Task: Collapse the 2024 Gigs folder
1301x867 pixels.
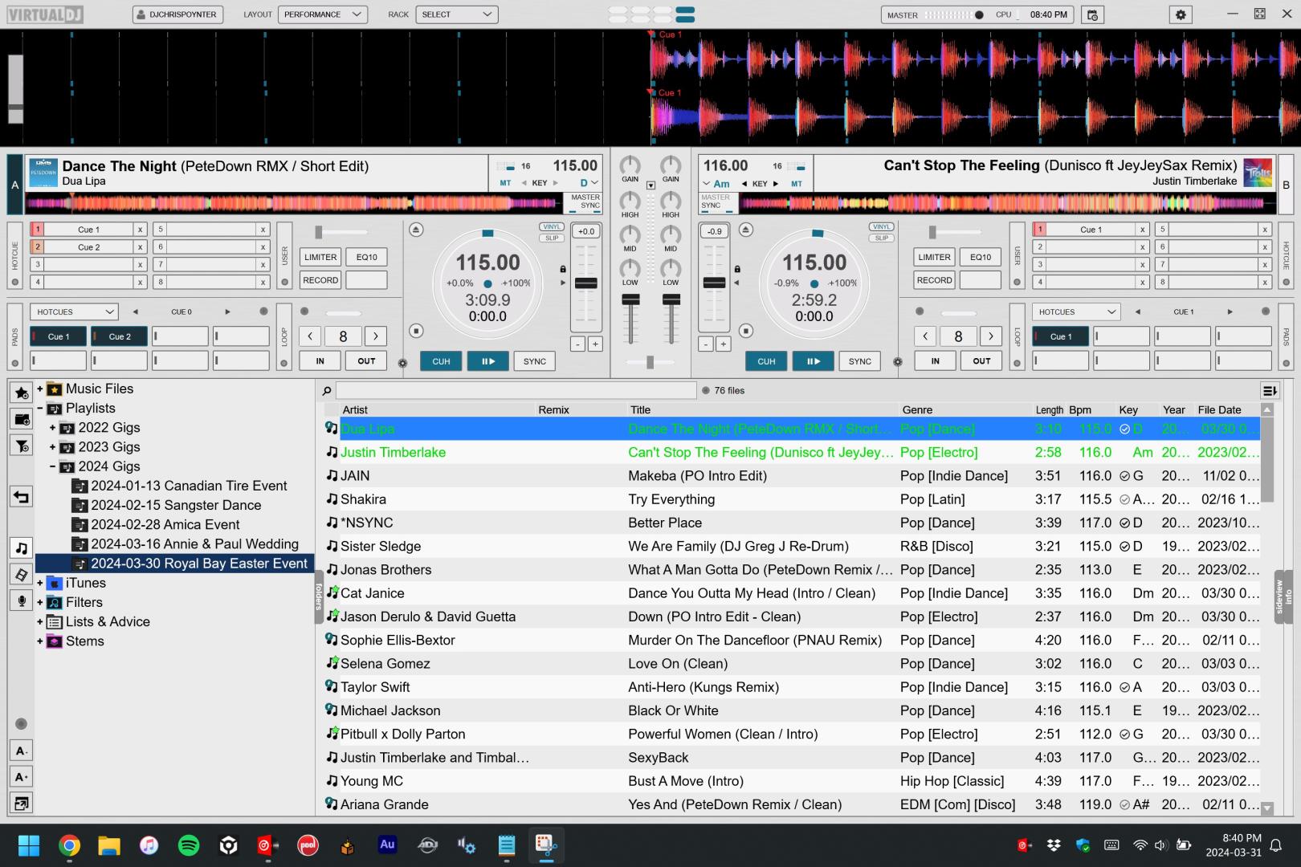Action: 52,466
